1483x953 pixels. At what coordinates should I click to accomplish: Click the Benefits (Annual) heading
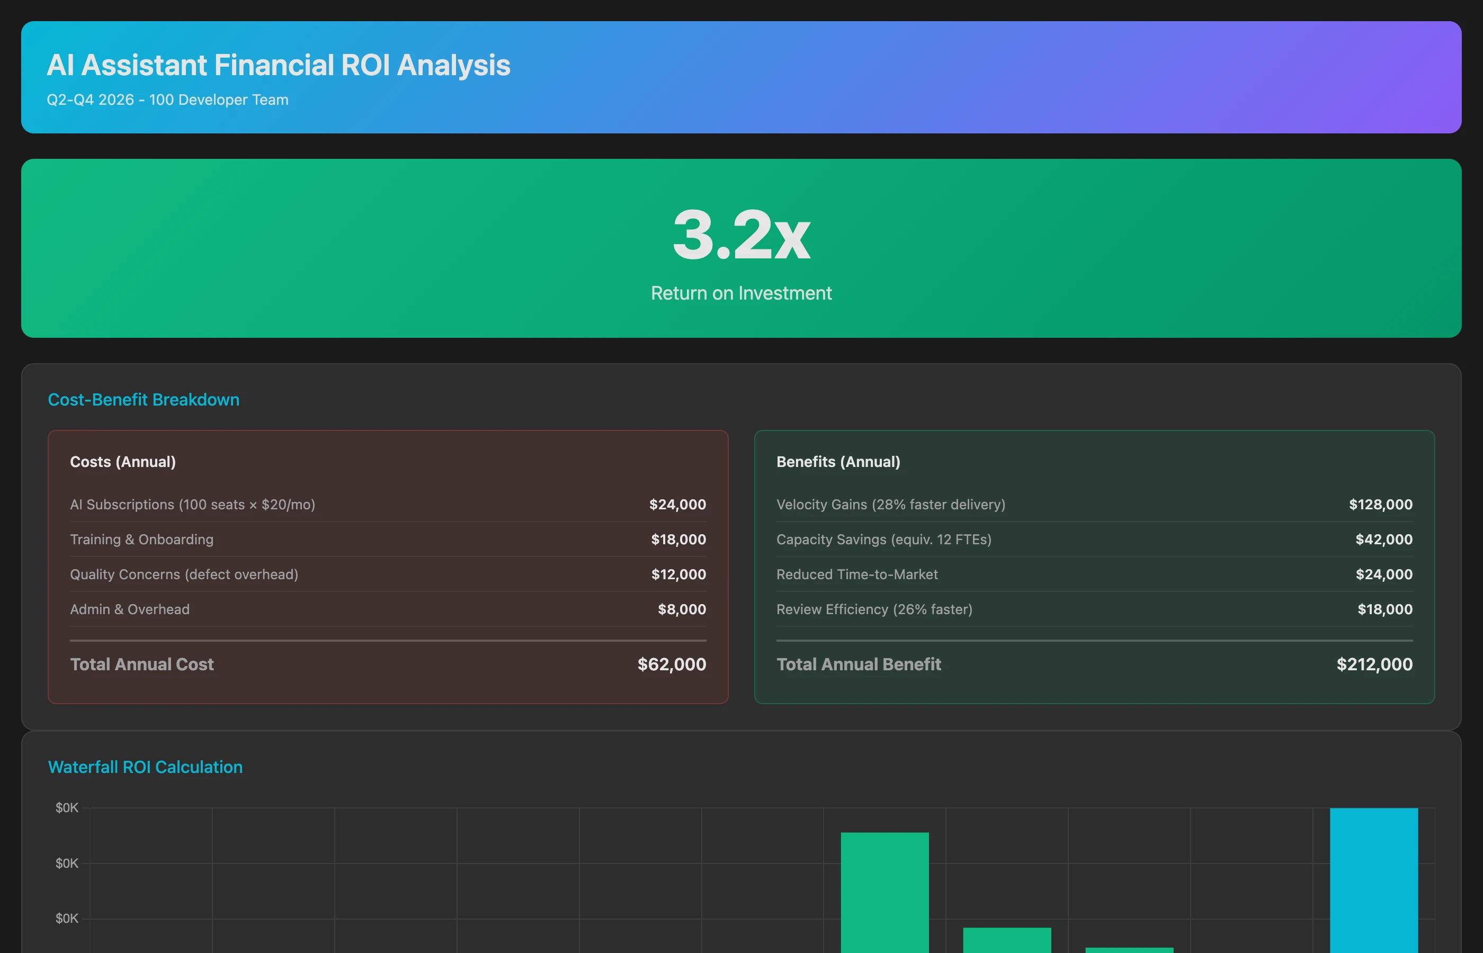pyautogui.click(x=838, y=462)
